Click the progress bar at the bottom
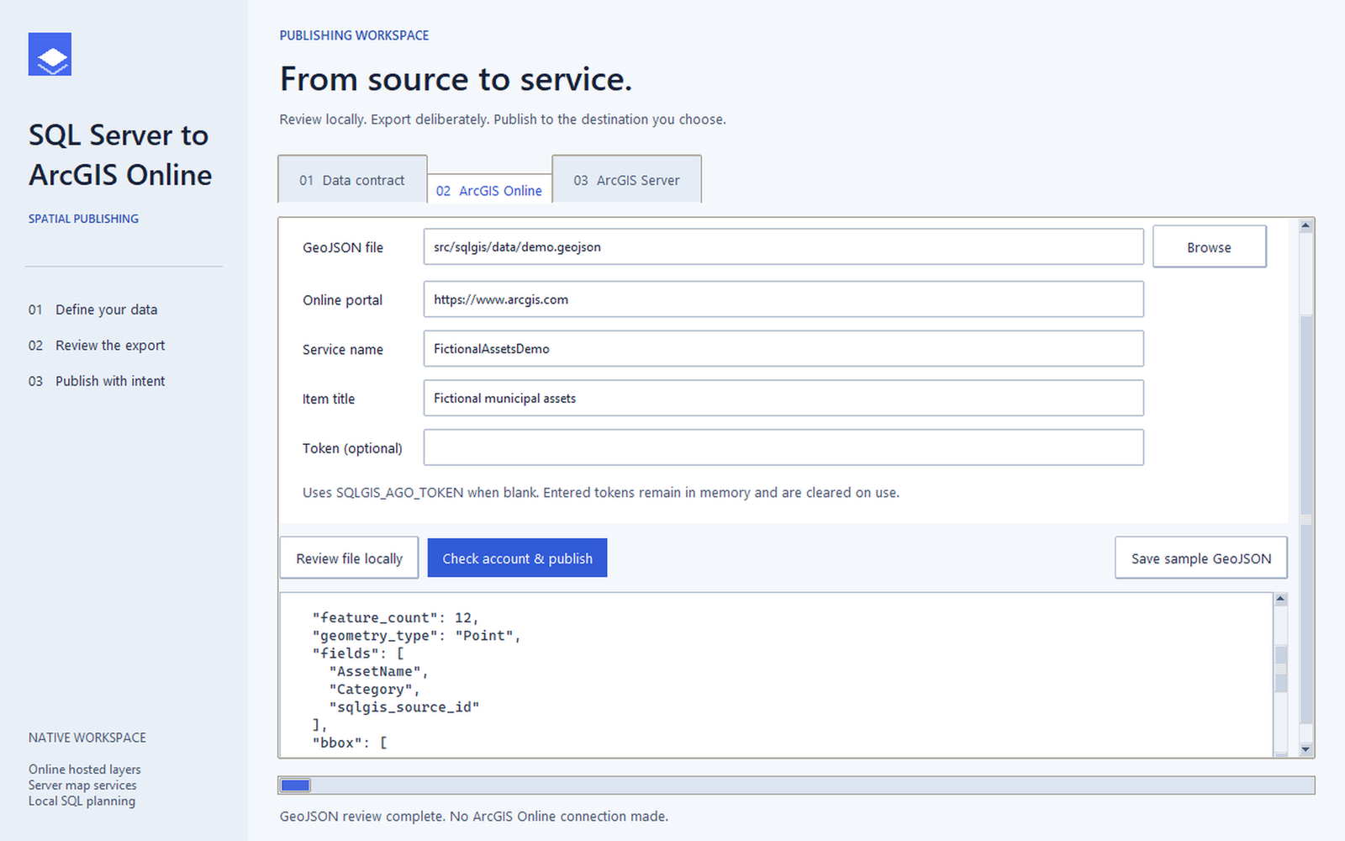 796,785
